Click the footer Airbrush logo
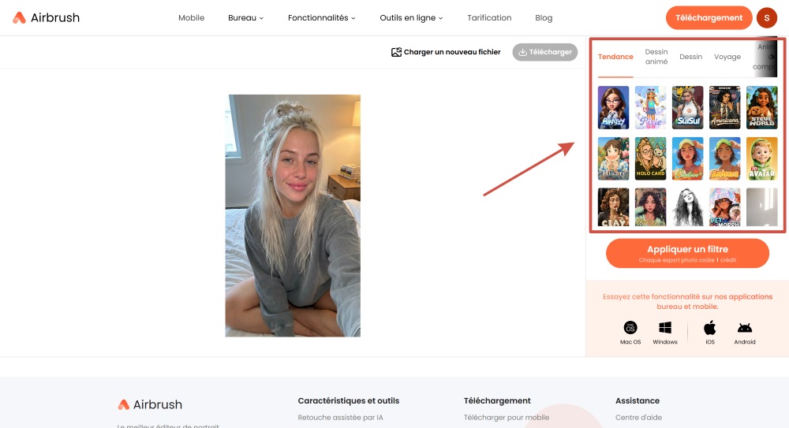The image size is (789, 428). coord(150,404)
